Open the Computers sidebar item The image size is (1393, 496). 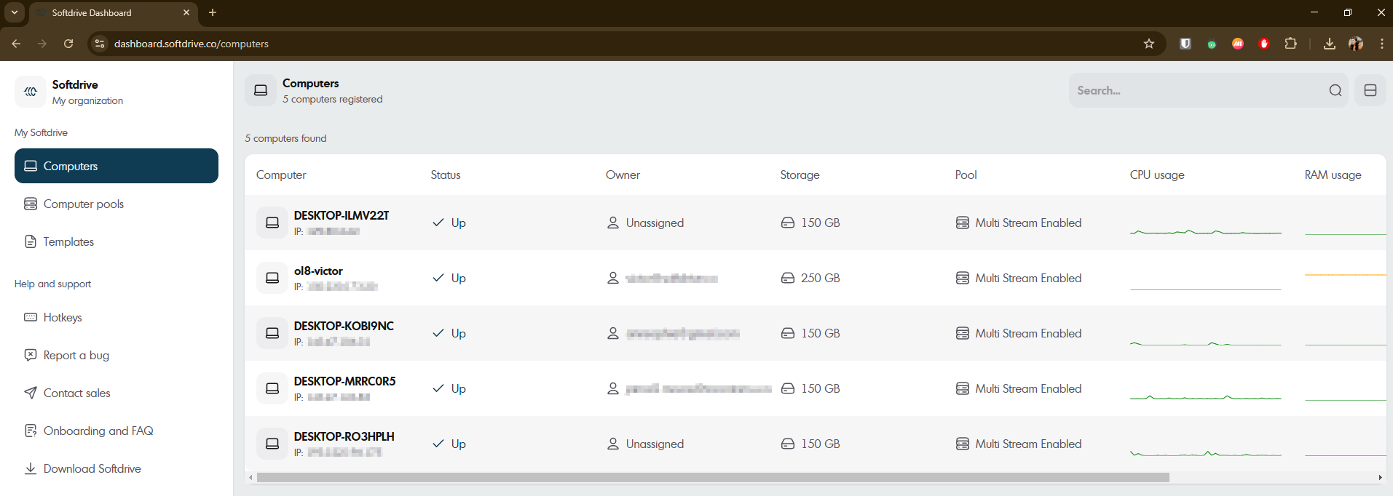(x=117, y=166)
